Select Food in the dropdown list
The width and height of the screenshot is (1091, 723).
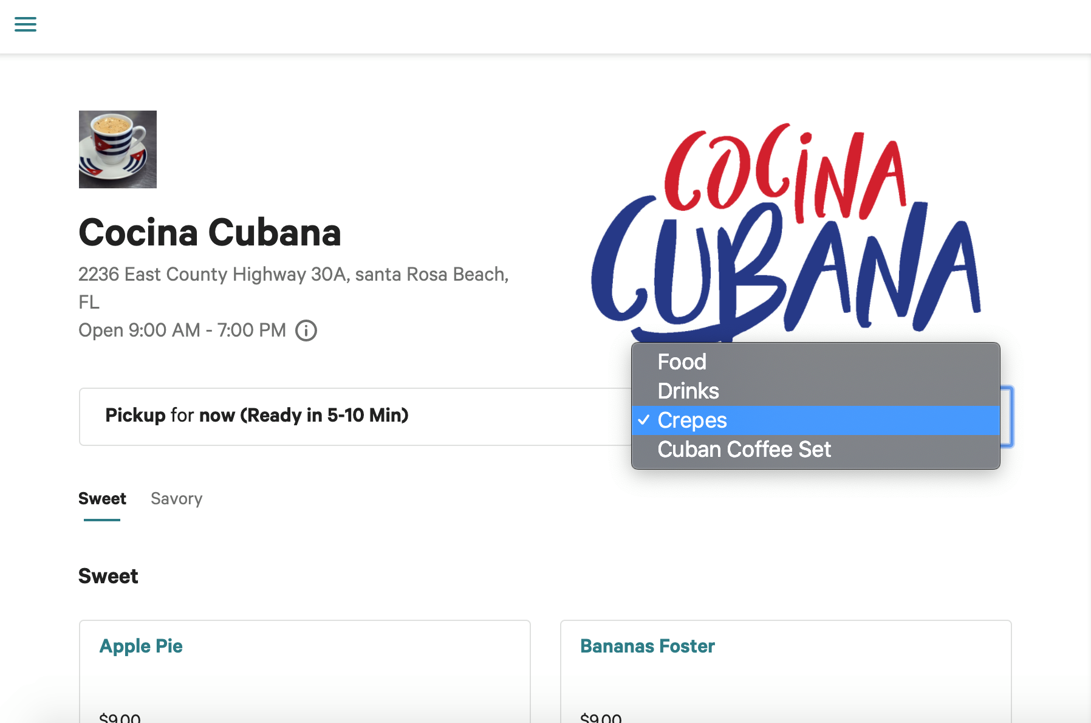point(816,362)
